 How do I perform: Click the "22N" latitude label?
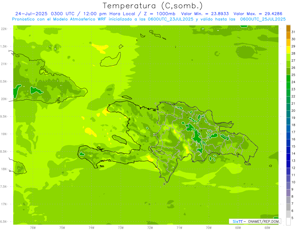coord(4,29)
